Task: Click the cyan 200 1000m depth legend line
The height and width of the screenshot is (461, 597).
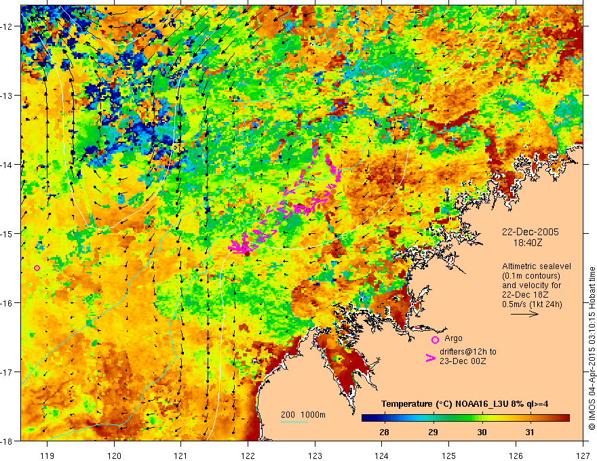Action: coord(294,422)
